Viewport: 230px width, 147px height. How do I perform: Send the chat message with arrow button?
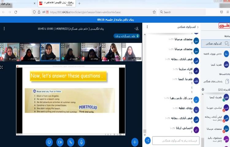point(148,141)
